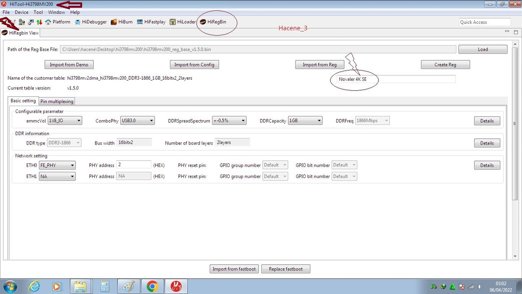Click the red-green transfer arrows toolbar icon
The height and width of the screenshot is (294, 522).
[40, 22]
